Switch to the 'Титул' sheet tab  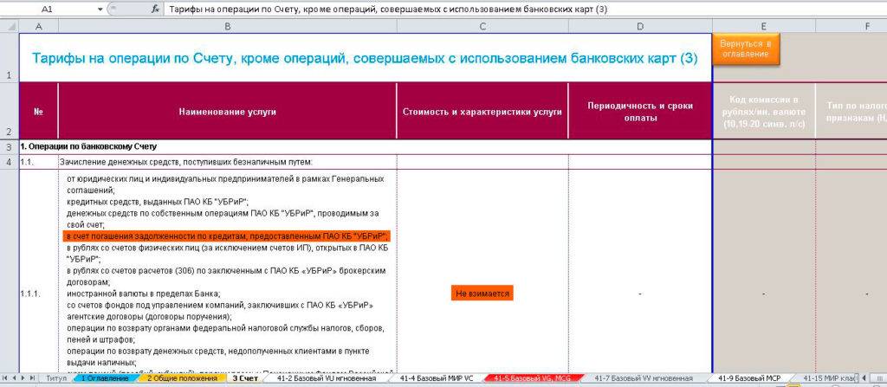tap(56, 378)
